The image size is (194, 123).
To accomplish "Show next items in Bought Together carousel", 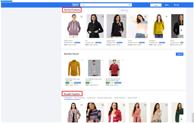I will click(181, 119).
